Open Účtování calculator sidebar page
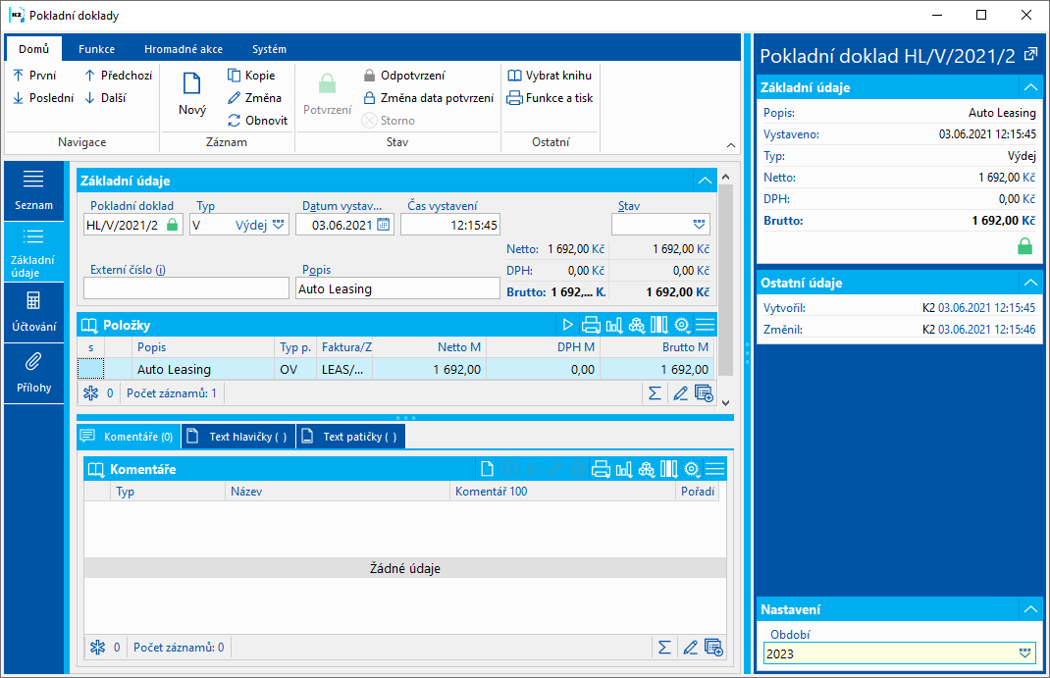Viewport: 1050px width, 678px height. pyautogui.click(x=33, y=313)
